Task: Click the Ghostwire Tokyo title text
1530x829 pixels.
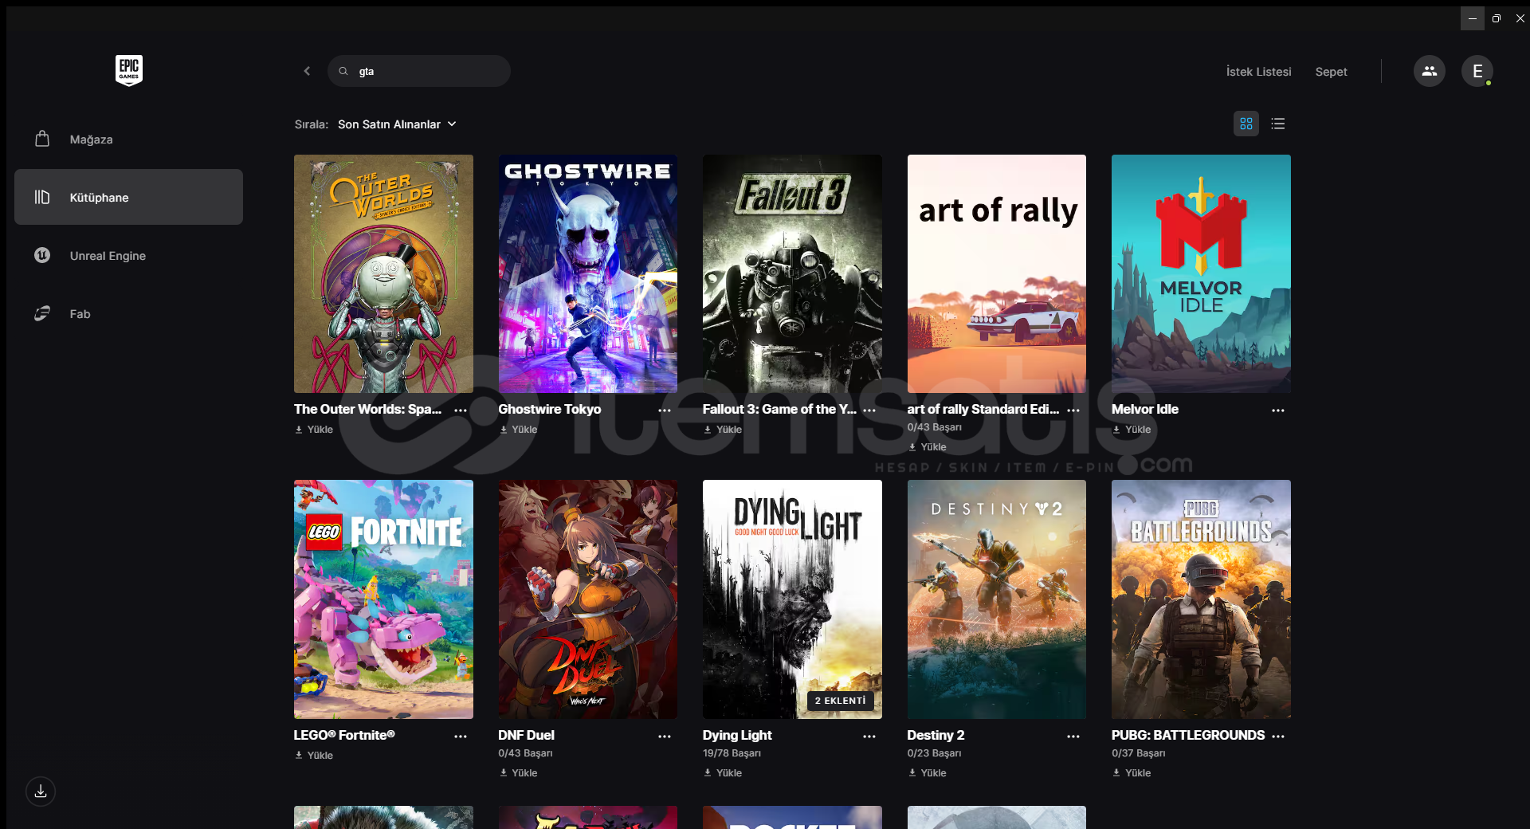Action: point(550,409)
